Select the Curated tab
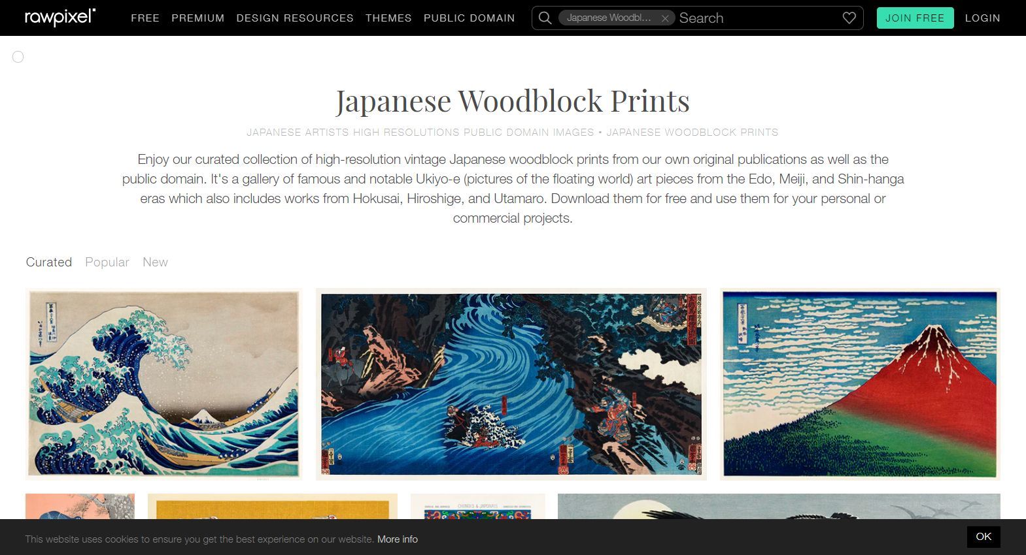1026x555 pixels. 49,262
